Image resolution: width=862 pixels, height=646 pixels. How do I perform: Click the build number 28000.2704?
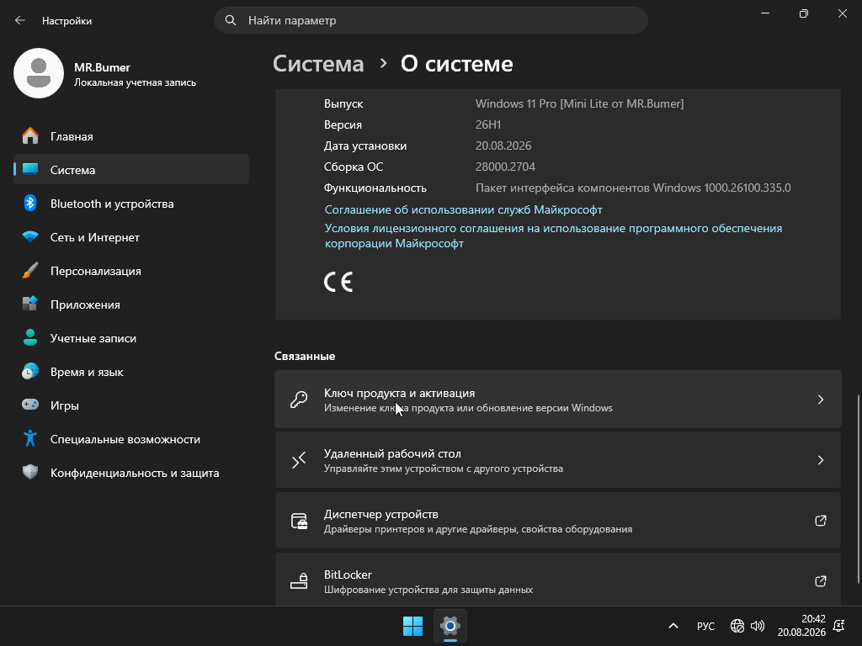pyautogui.click(x=505, y=167)
